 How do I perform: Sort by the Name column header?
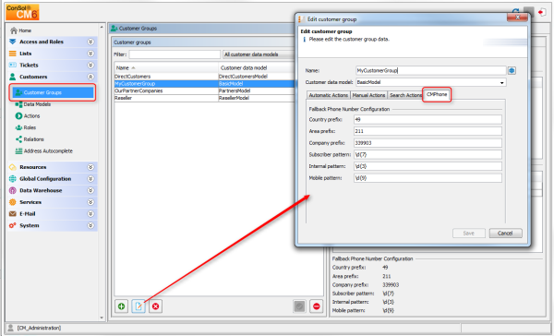click(166, 67)
